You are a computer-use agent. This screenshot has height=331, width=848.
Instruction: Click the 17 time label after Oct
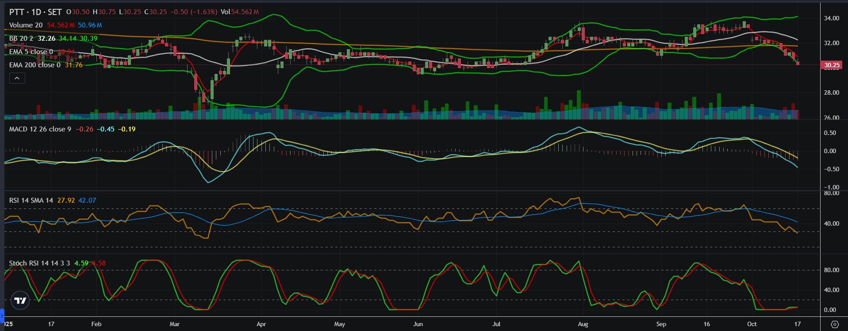click(798, 324)
